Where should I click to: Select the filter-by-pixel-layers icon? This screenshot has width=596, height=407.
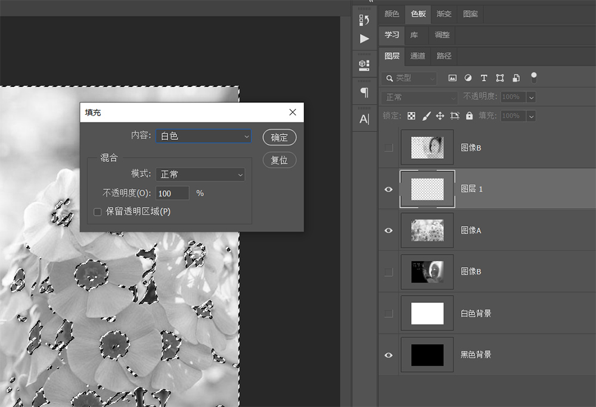coord(454,77)
